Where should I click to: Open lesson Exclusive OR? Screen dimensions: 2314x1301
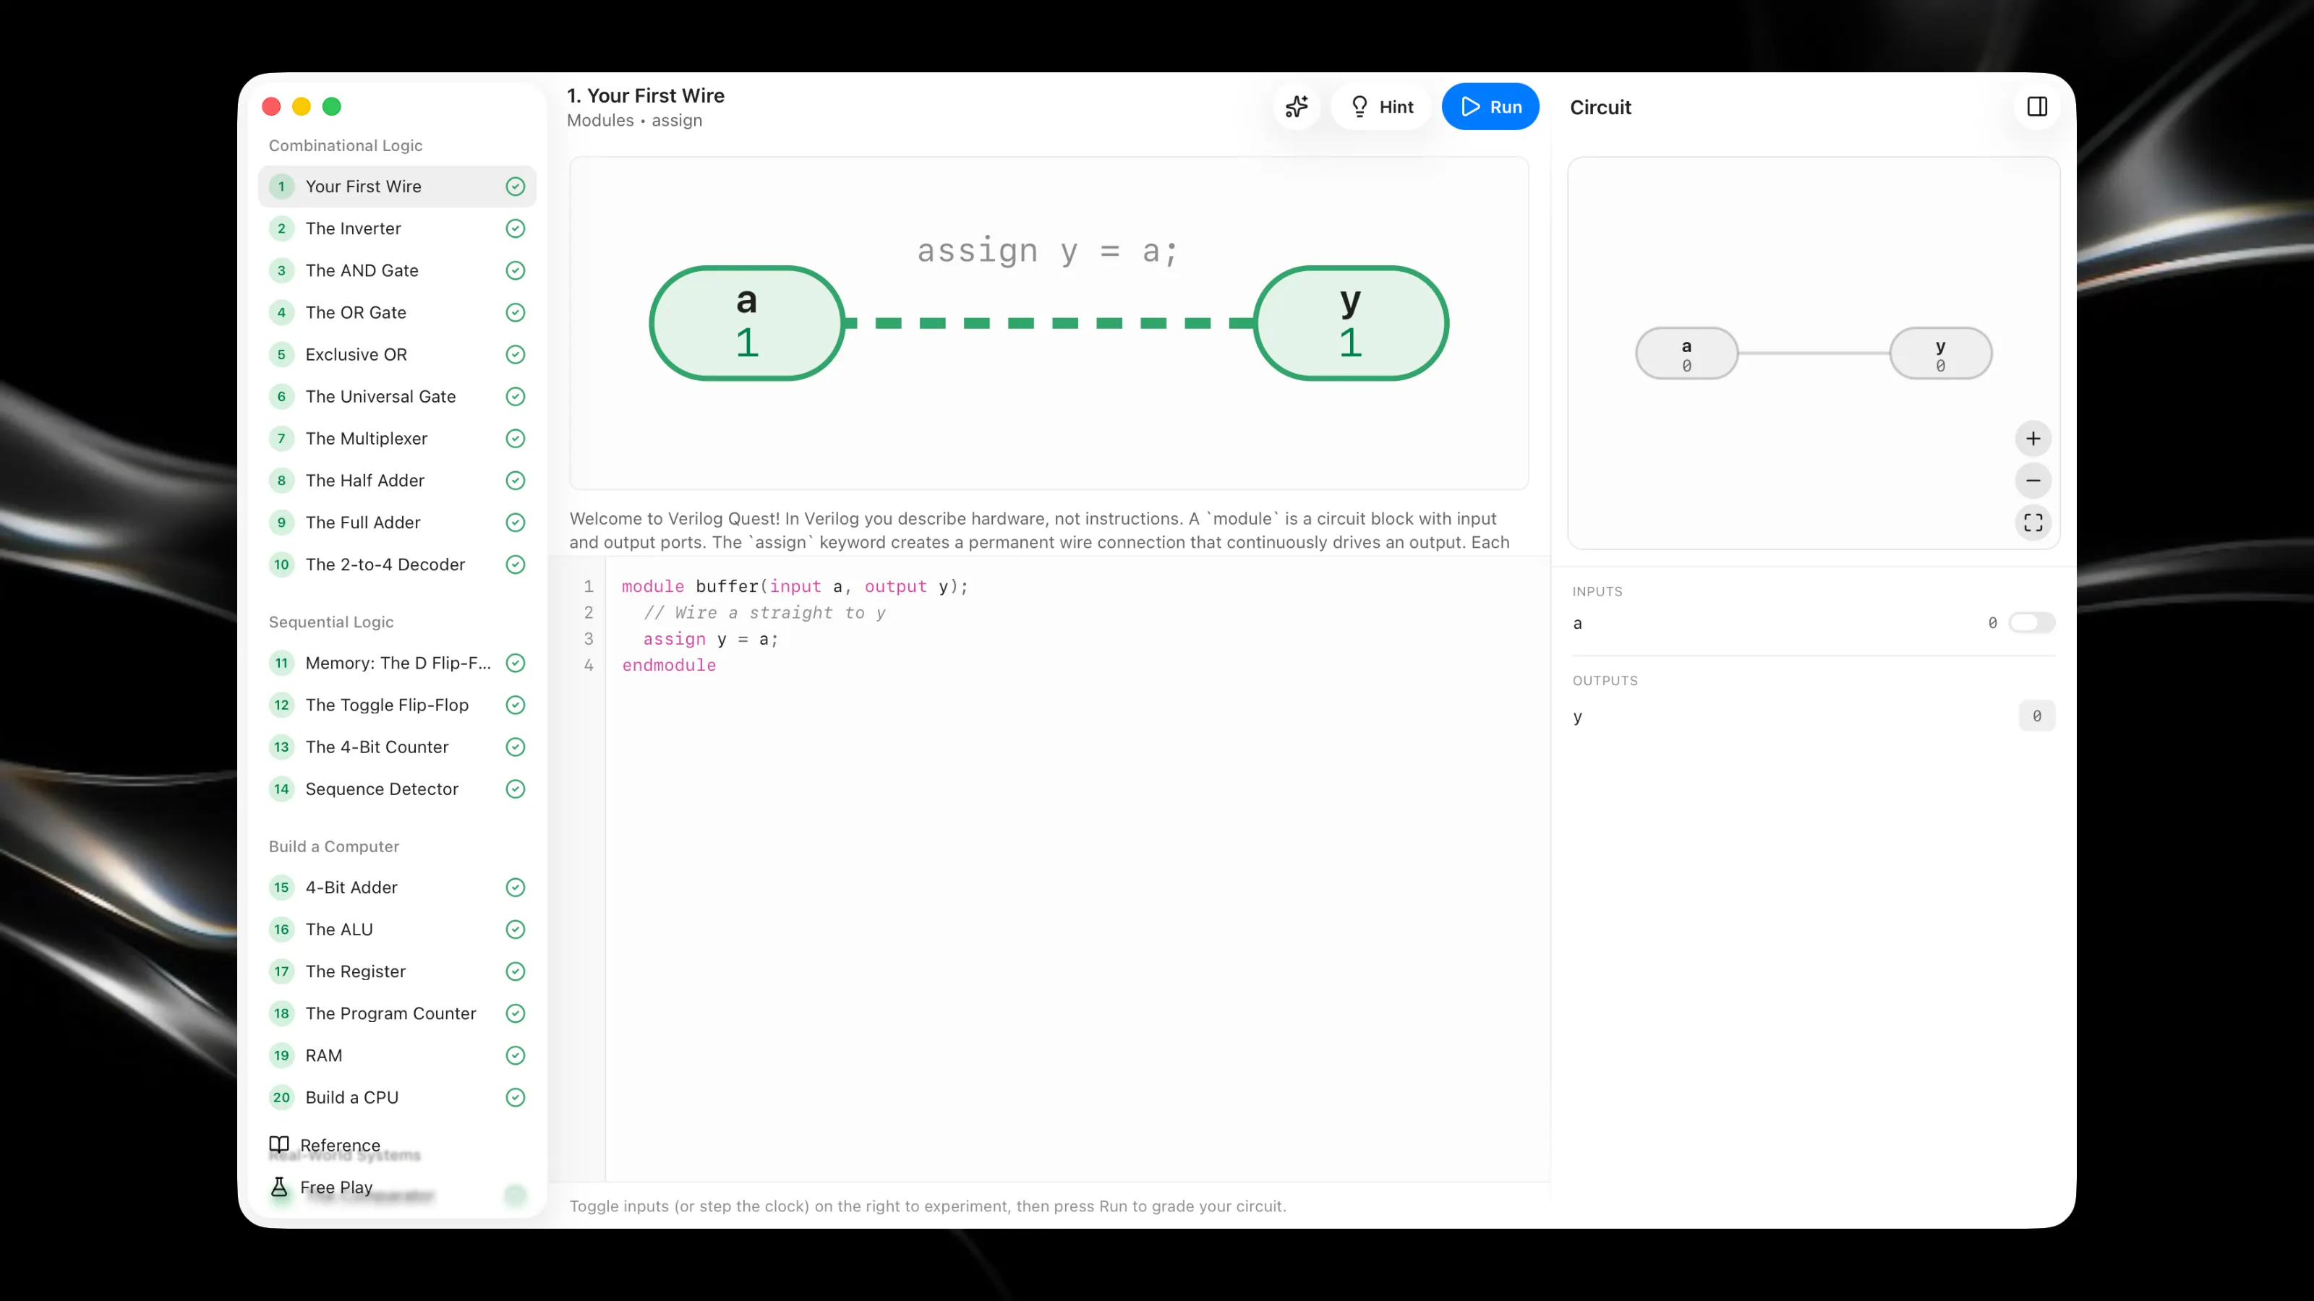pos(397,355)
